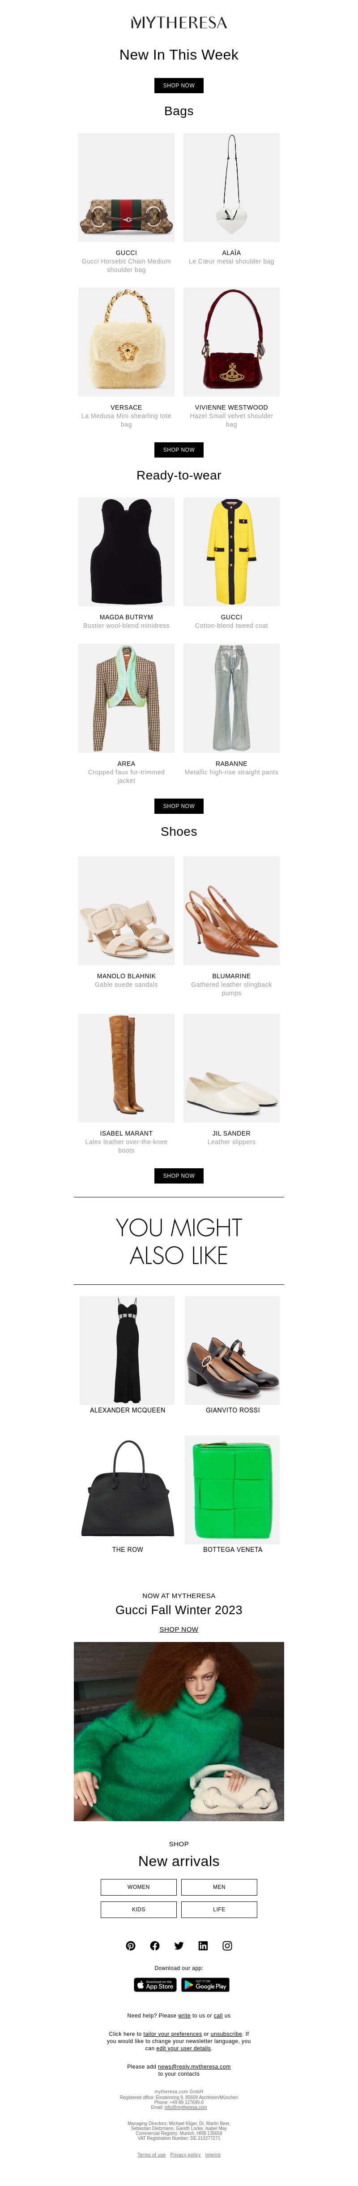The width and height of the screenshot is (358, 2186).
Task: Select the WOMEN new arrivals button
Action: coord(138,1887)
